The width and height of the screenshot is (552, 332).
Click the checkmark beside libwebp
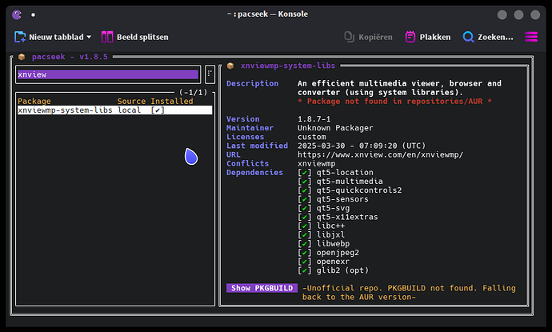pos(305,244)
